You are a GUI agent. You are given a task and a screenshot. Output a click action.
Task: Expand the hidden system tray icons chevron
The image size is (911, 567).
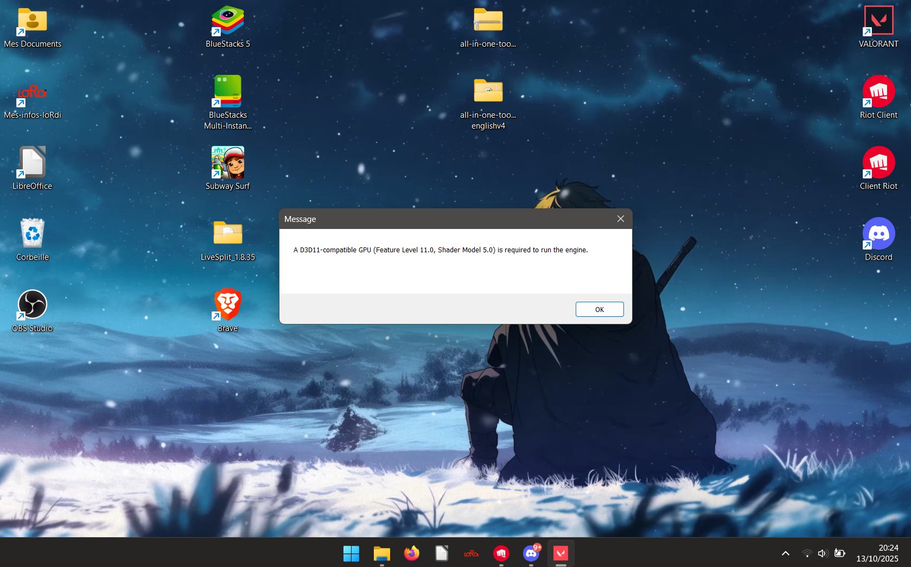(786, 553)
